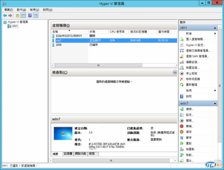Click the 停止服務 stop service icon

pyautogui.click(x=181, y=73)
